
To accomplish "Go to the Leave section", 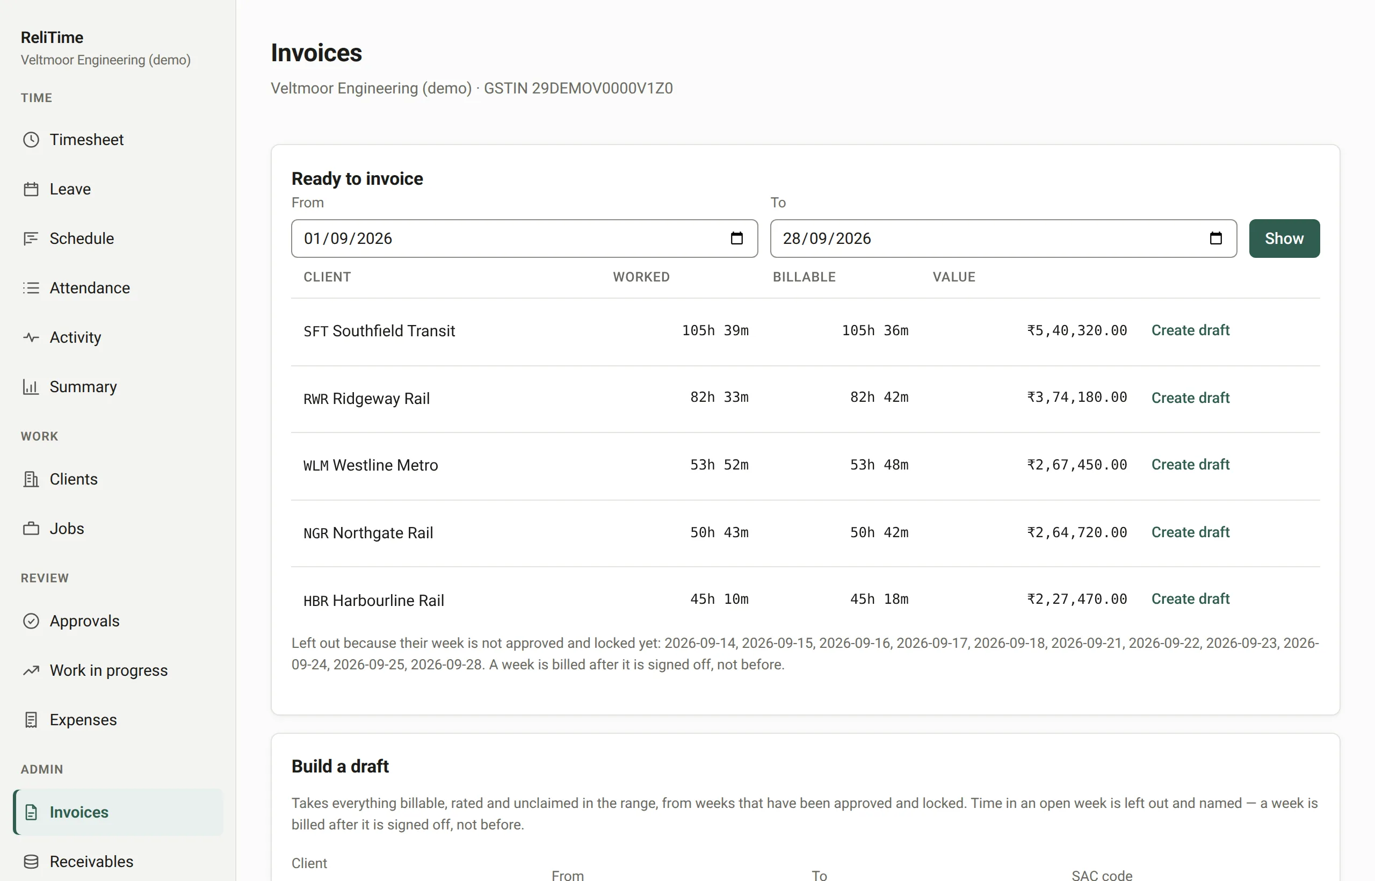I will click(118, 189).
